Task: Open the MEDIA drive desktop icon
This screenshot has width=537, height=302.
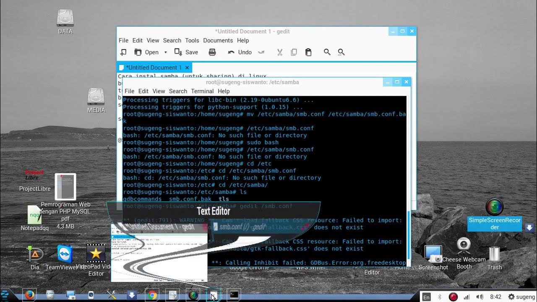Action: tap(96, 101)
